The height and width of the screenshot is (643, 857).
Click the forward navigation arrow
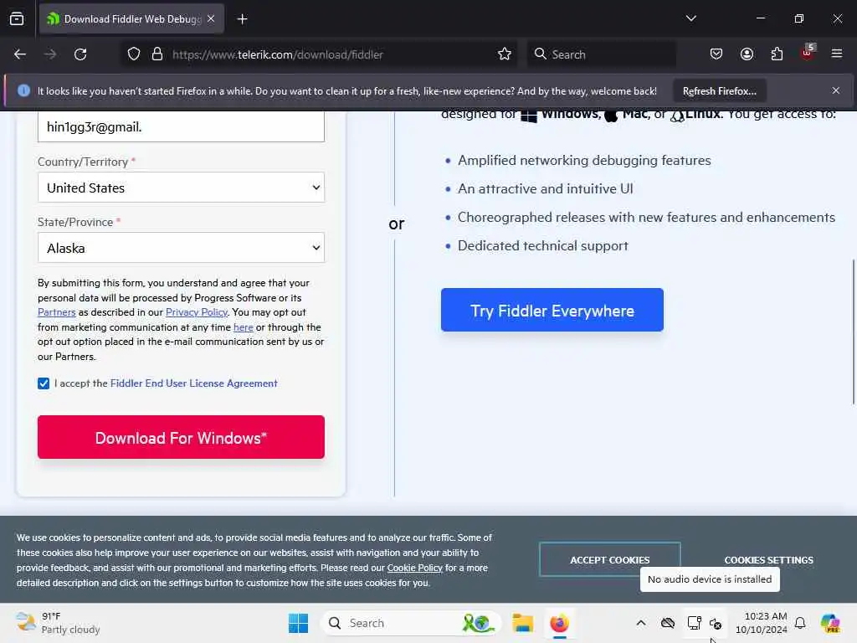pos(50,54)
